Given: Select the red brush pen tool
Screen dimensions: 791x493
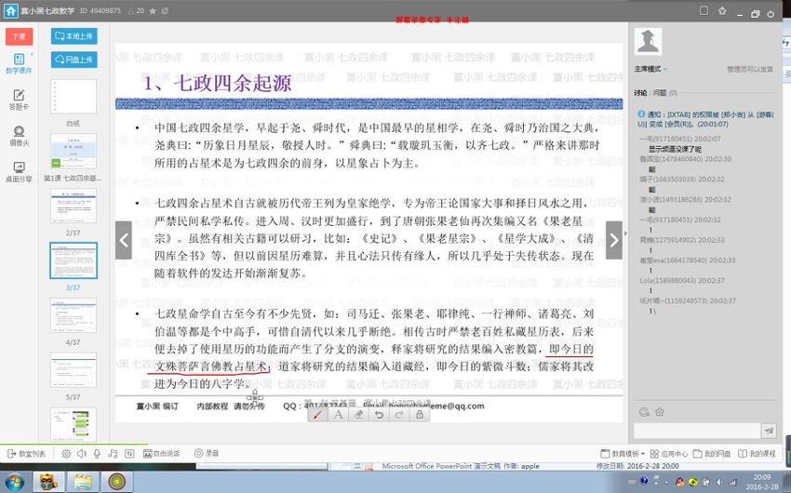Looking at the screenshot, I should tap(318, 414).
